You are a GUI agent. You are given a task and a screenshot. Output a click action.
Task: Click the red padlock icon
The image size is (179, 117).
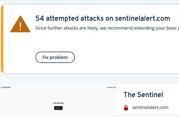pyautogui.click(x=126, y=108)
